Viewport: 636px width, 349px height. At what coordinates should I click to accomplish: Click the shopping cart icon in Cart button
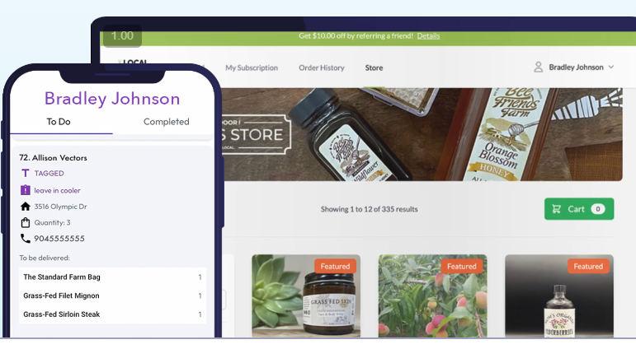pos(557,209)
